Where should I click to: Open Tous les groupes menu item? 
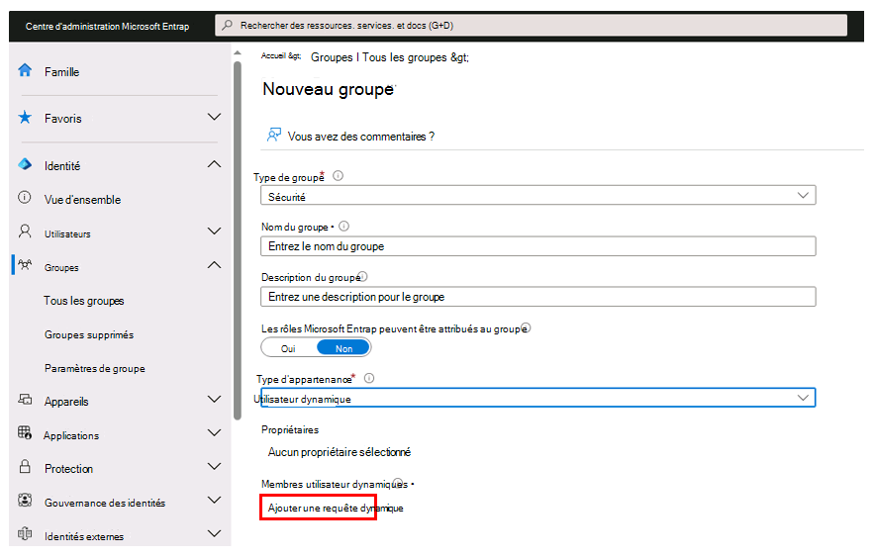(x=84, y=301)
